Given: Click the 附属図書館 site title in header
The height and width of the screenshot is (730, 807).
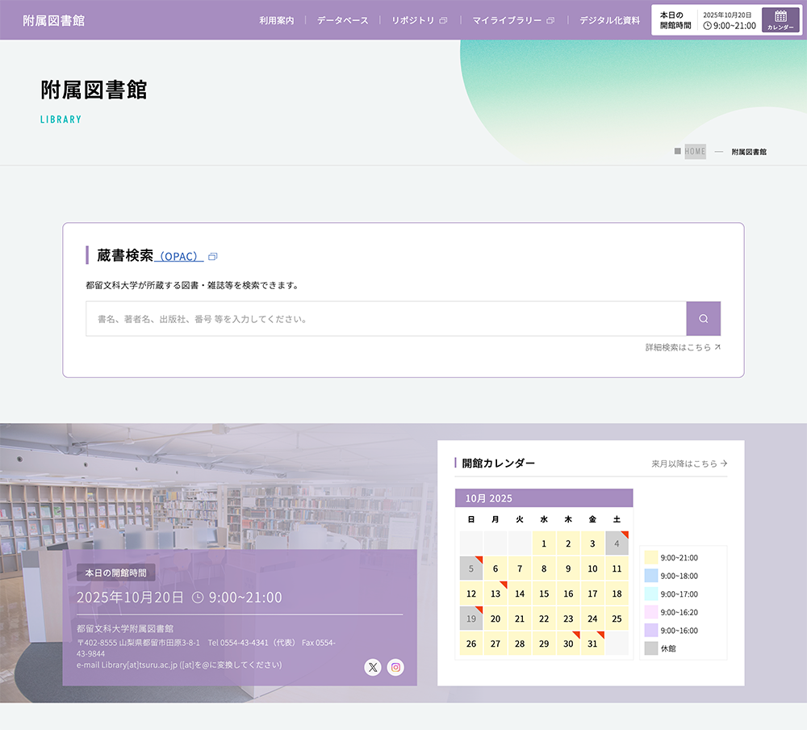Looking at the screenshot, I should click(x=53, y=20).
